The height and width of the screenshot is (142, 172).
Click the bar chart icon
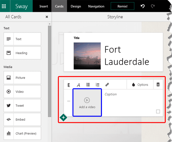point(8,133)
